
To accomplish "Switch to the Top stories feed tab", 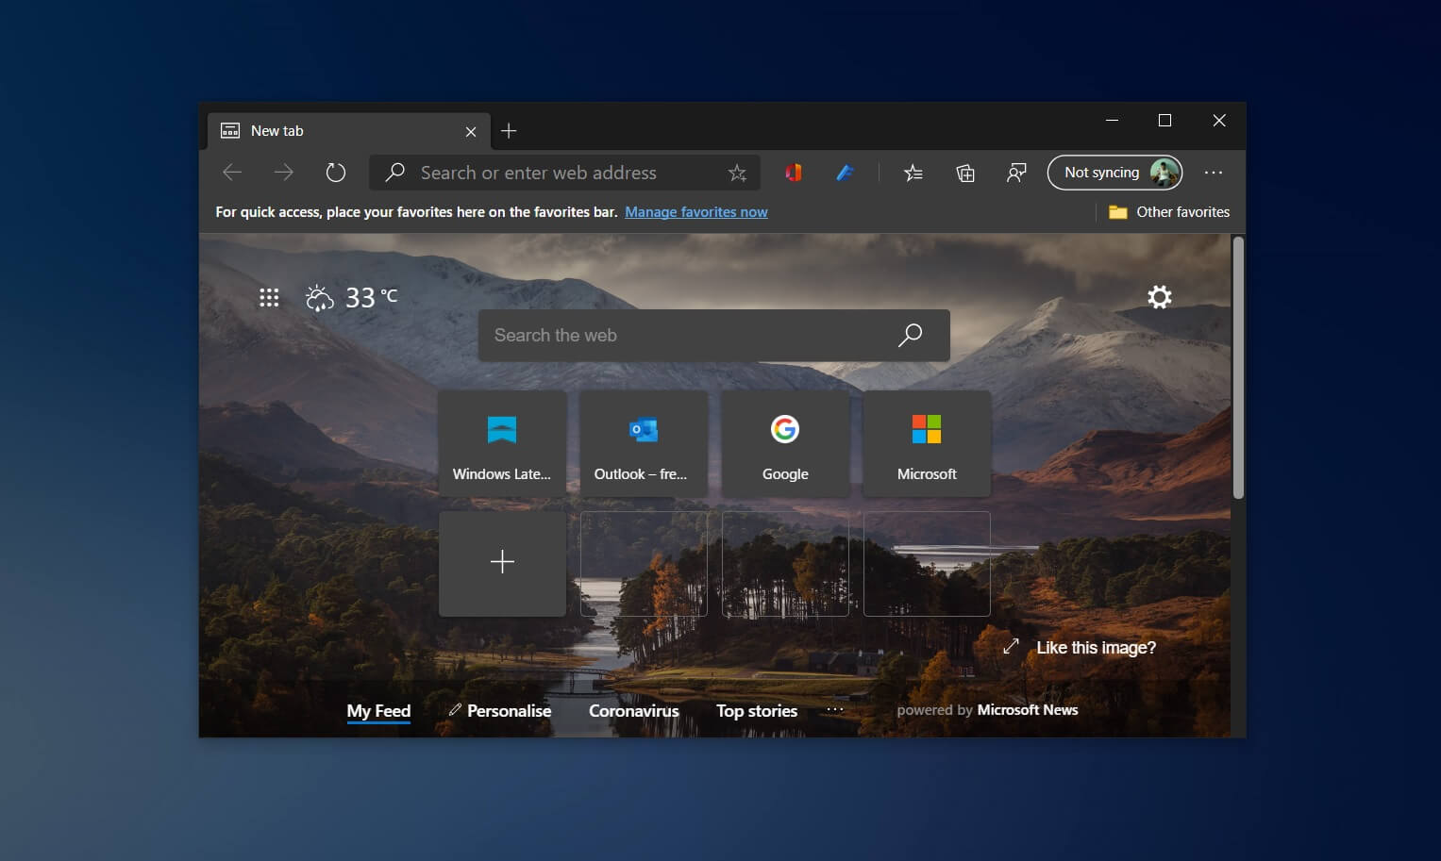I will 756,710.
